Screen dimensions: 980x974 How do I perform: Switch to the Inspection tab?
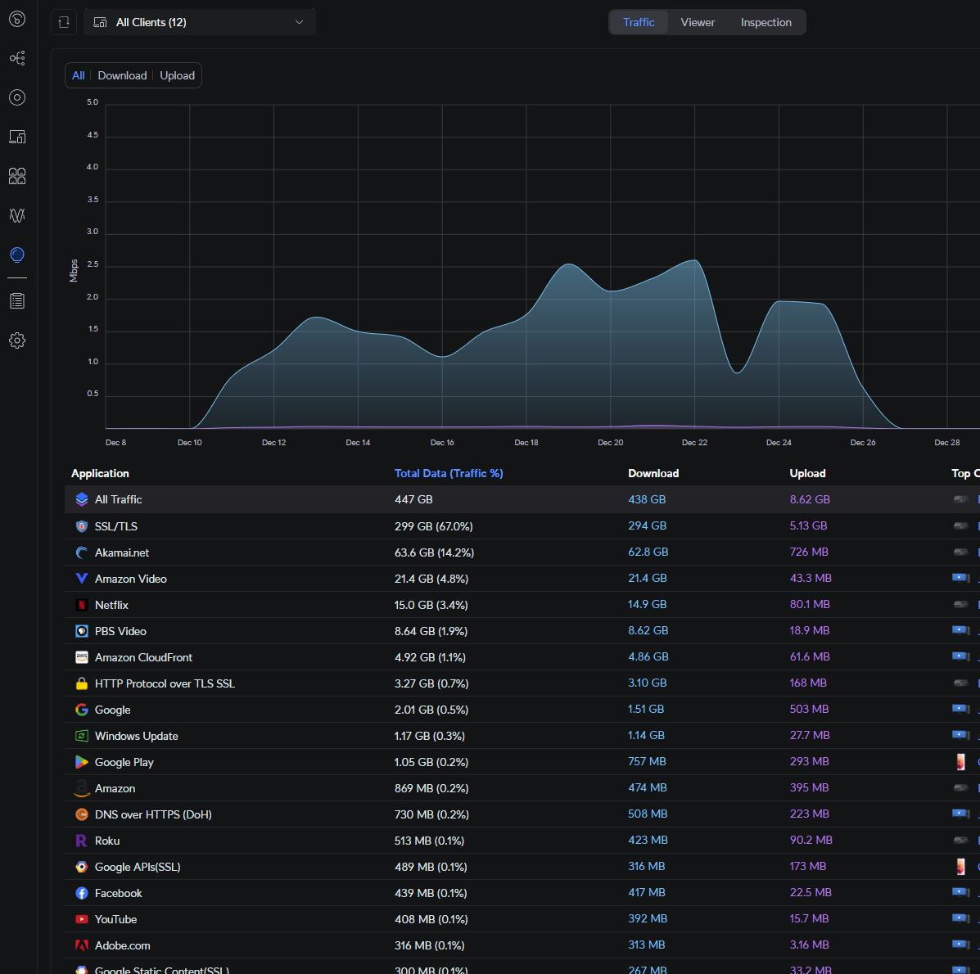click(x=765, y=22)
